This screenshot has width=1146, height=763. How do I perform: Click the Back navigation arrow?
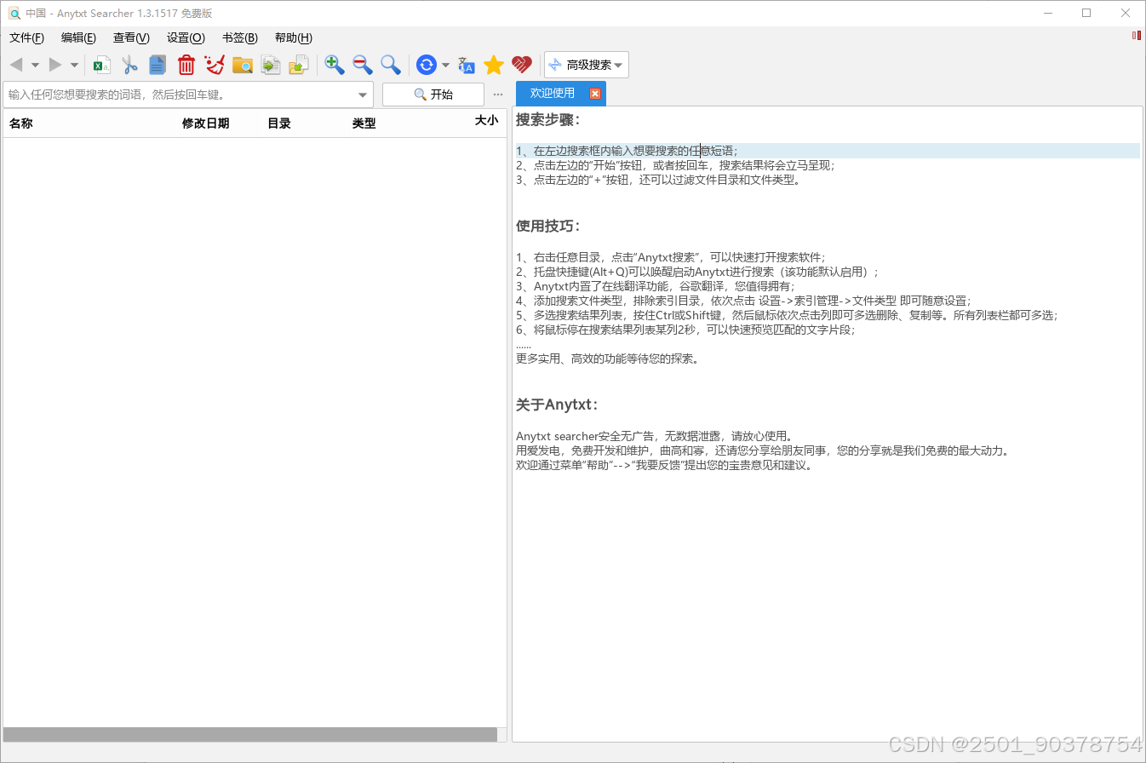click(x=15, y=65)
